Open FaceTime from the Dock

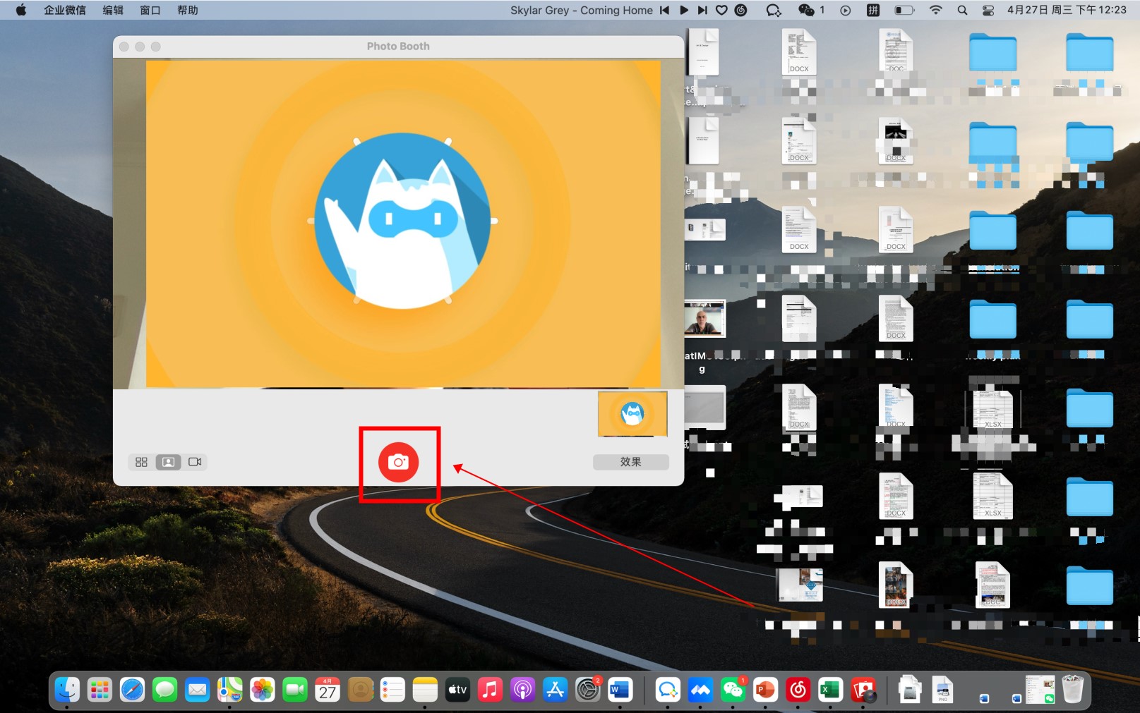(295, 690)
